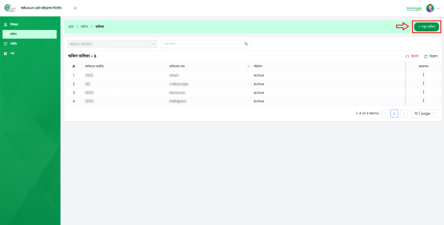The height and width of the screenshot is (225, 444).
Task: Open action menu for row 1
Action: pos(423,75)
